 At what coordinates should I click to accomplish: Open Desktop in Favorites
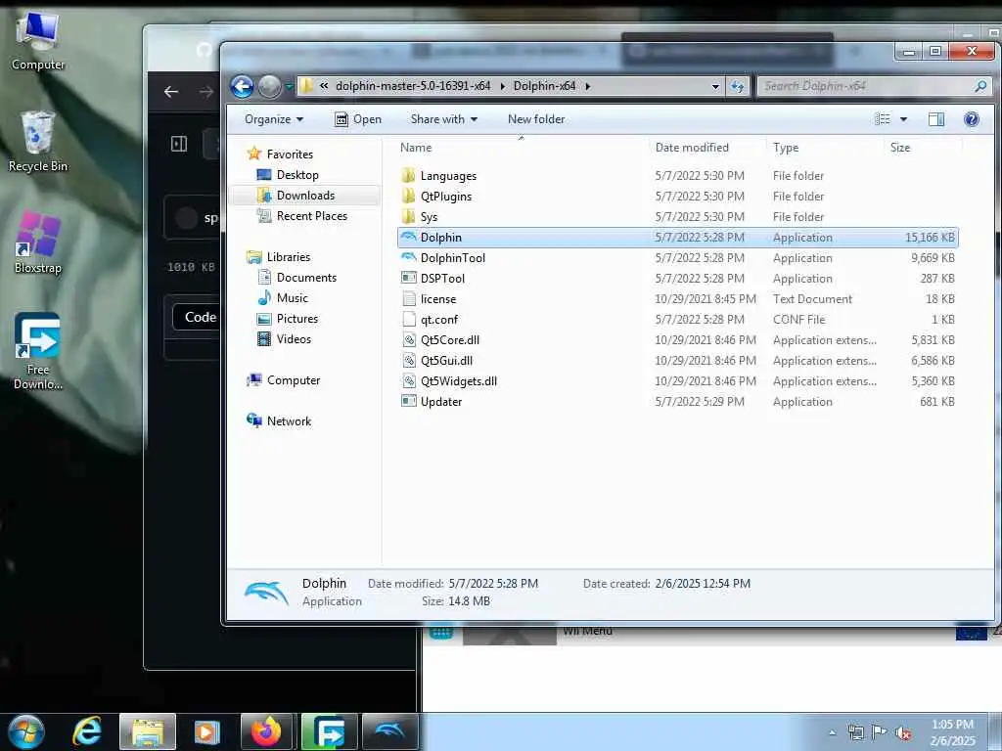click(297, 175)
